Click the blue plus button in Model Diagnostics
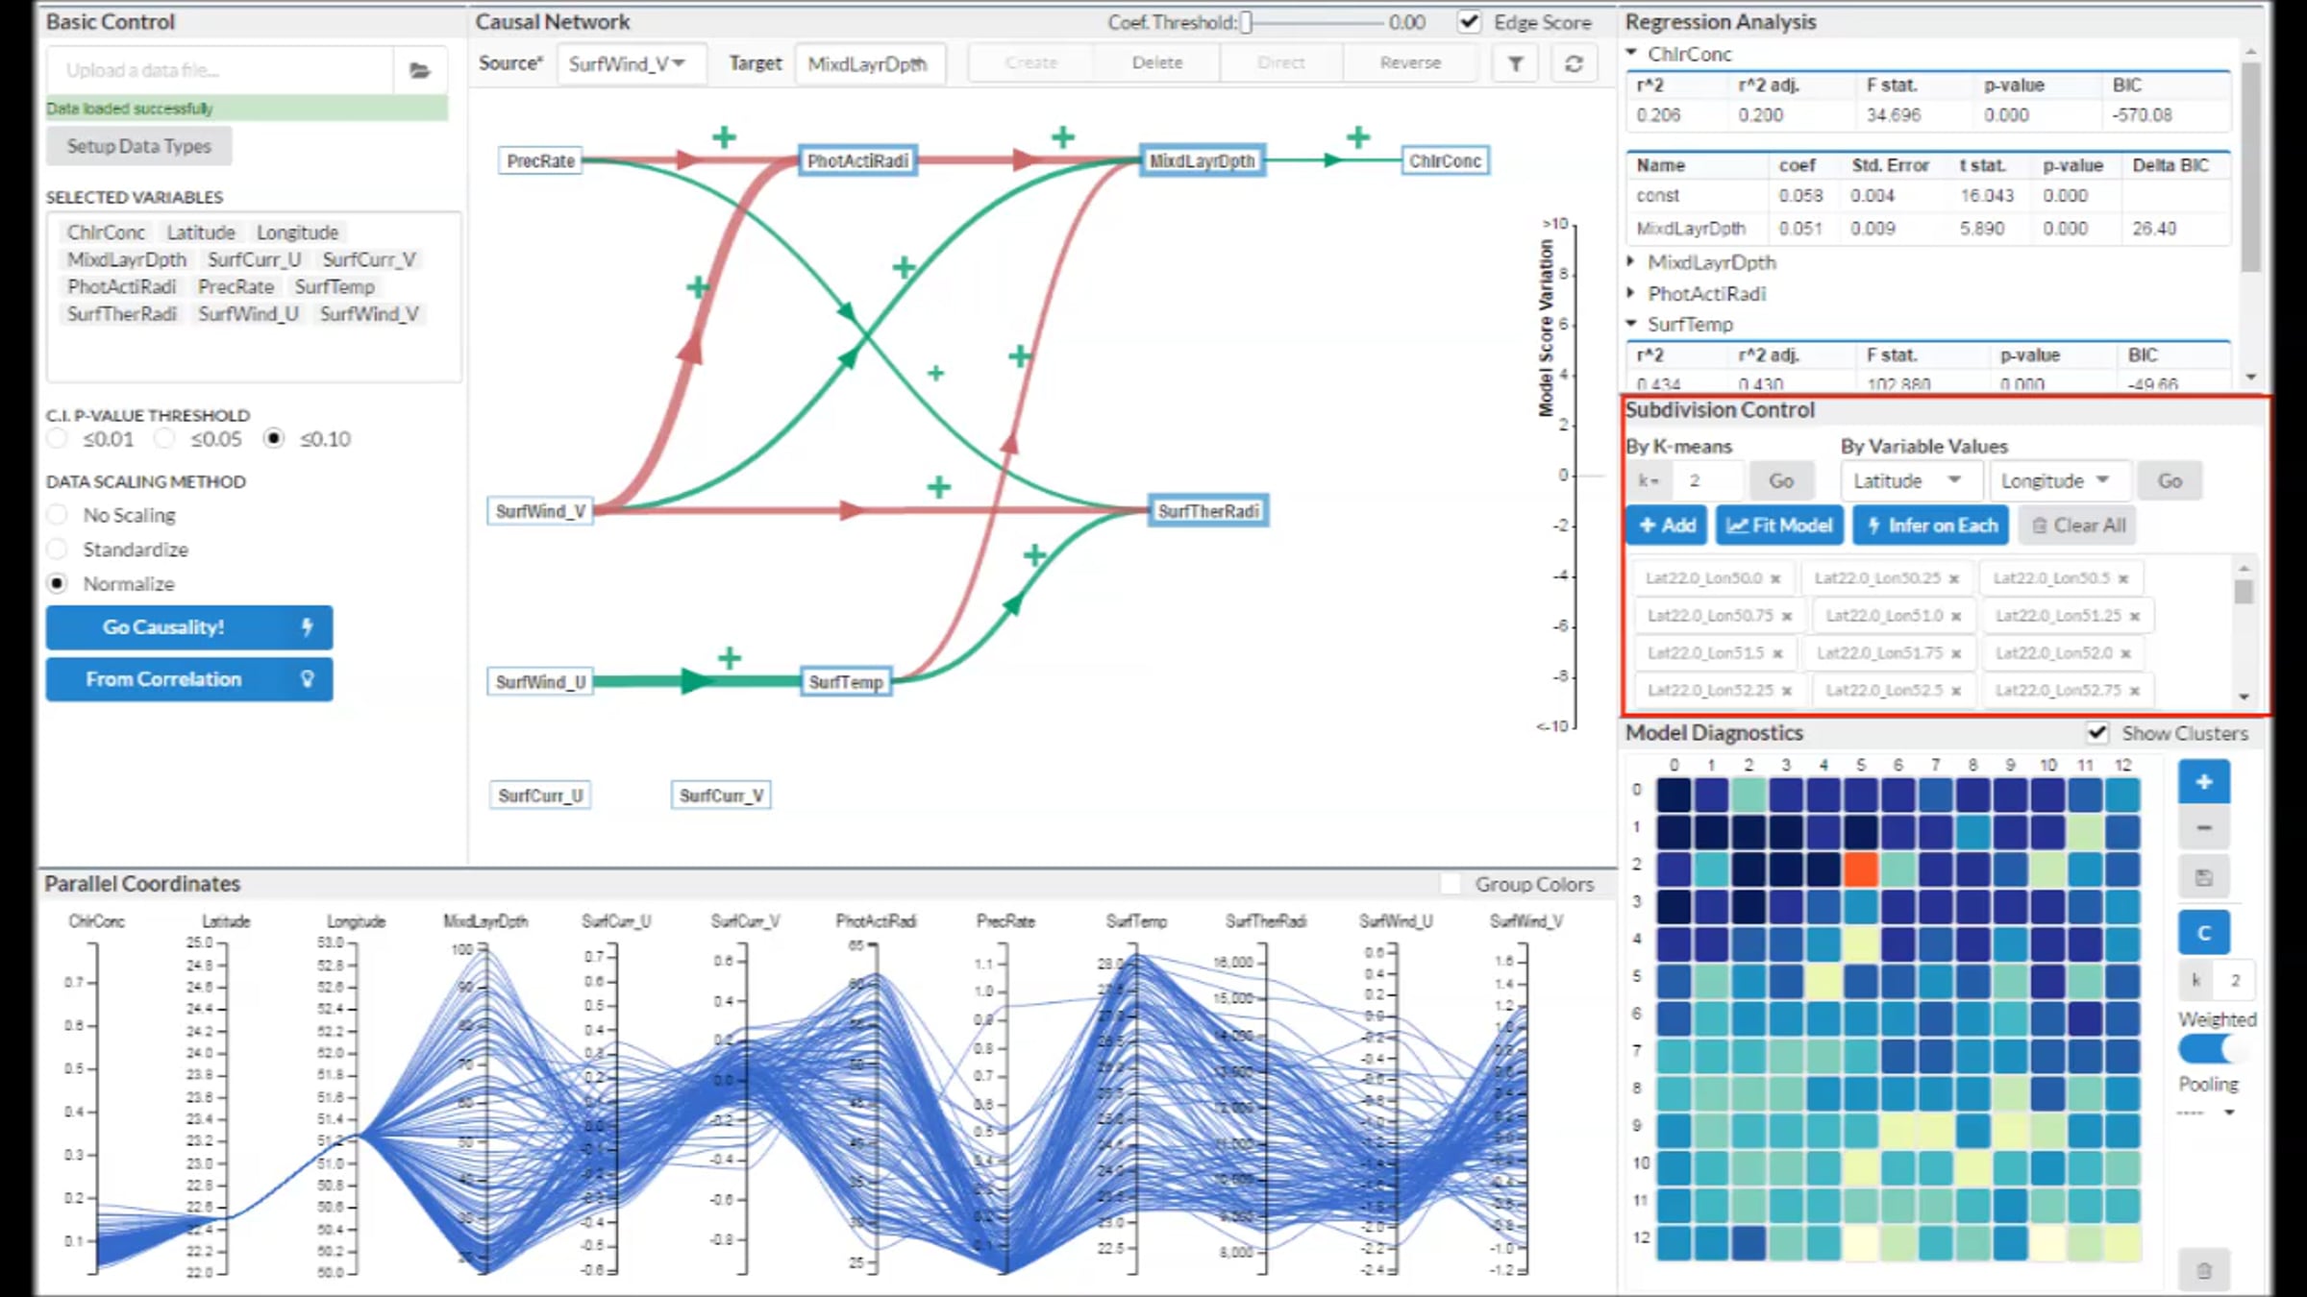2307x1297 pixels. (2203, 782)
